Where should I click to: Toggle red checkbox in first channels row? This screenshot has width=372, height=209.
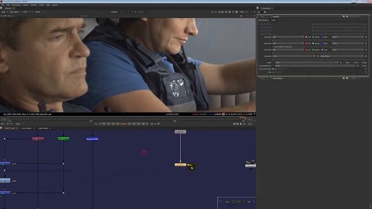tap(306, 37)
